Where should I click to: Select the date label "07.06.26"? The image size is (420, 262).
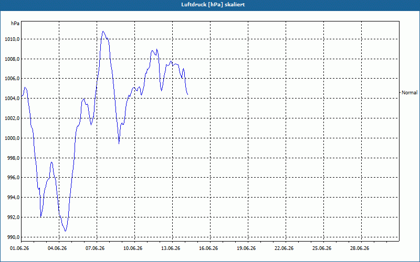[95, 248]
